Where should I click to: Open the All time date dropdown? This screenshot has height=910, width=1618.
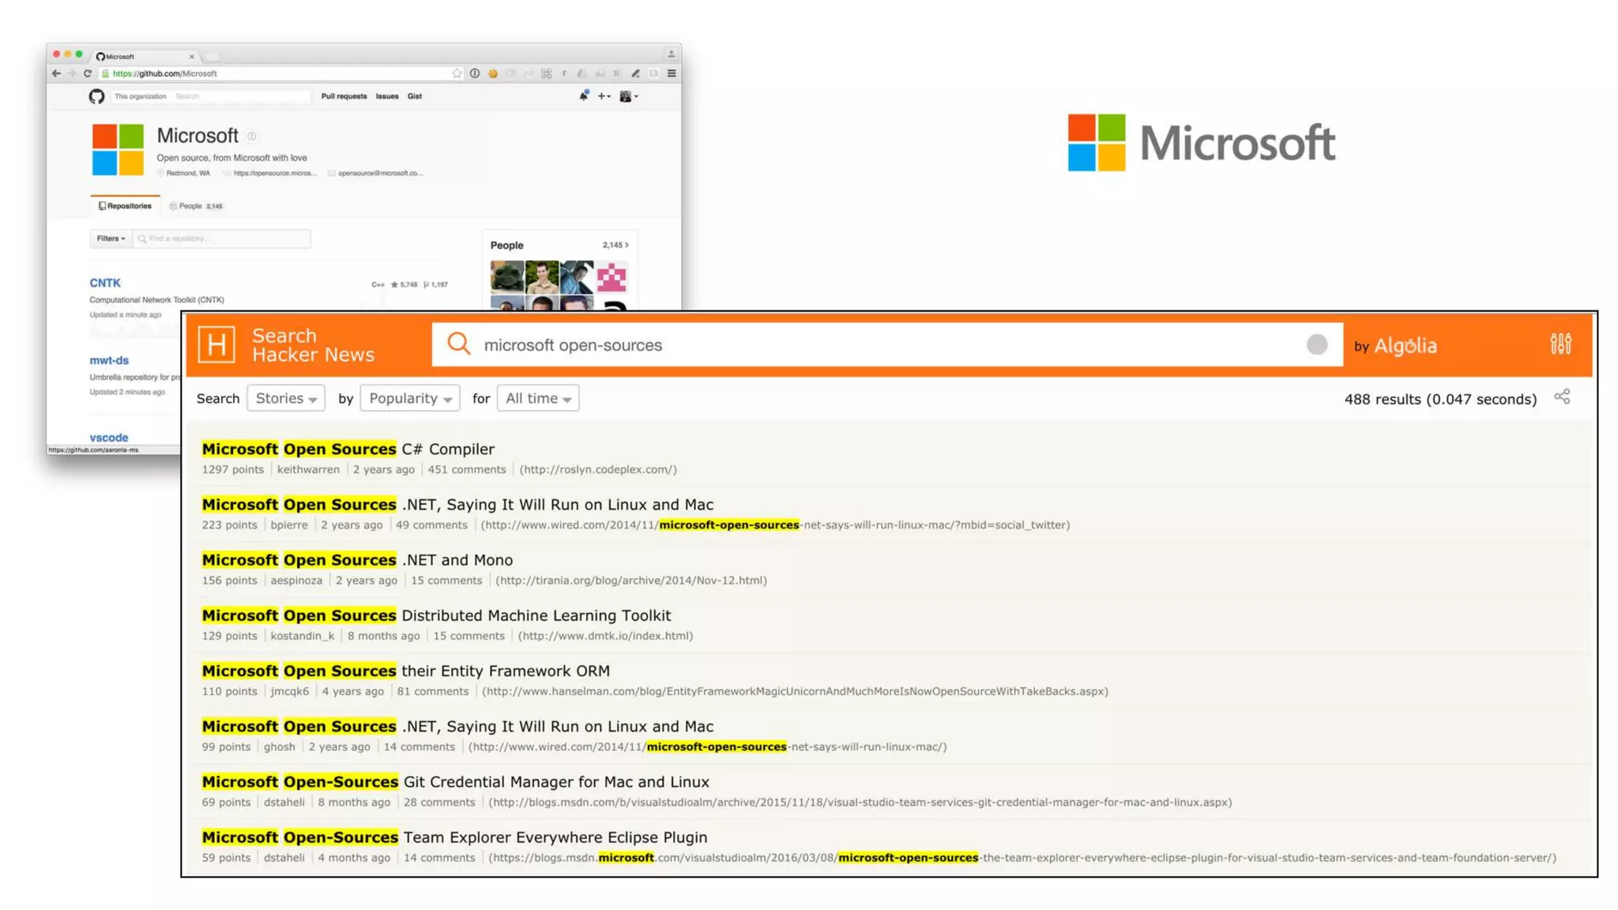[538, 398]
